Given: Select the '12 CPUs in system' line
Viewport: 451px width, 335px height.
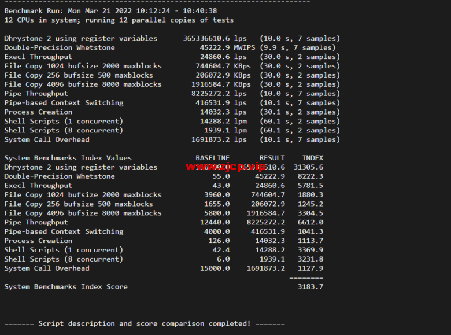Looking at the screenshot, I should point(119,20).
